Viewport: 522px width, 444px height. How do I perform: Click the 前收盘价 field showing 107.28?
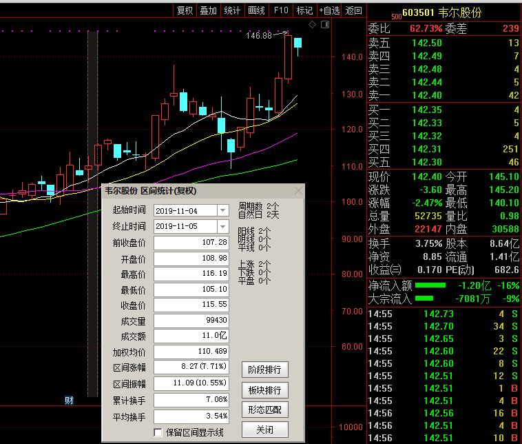coord(191,242)
